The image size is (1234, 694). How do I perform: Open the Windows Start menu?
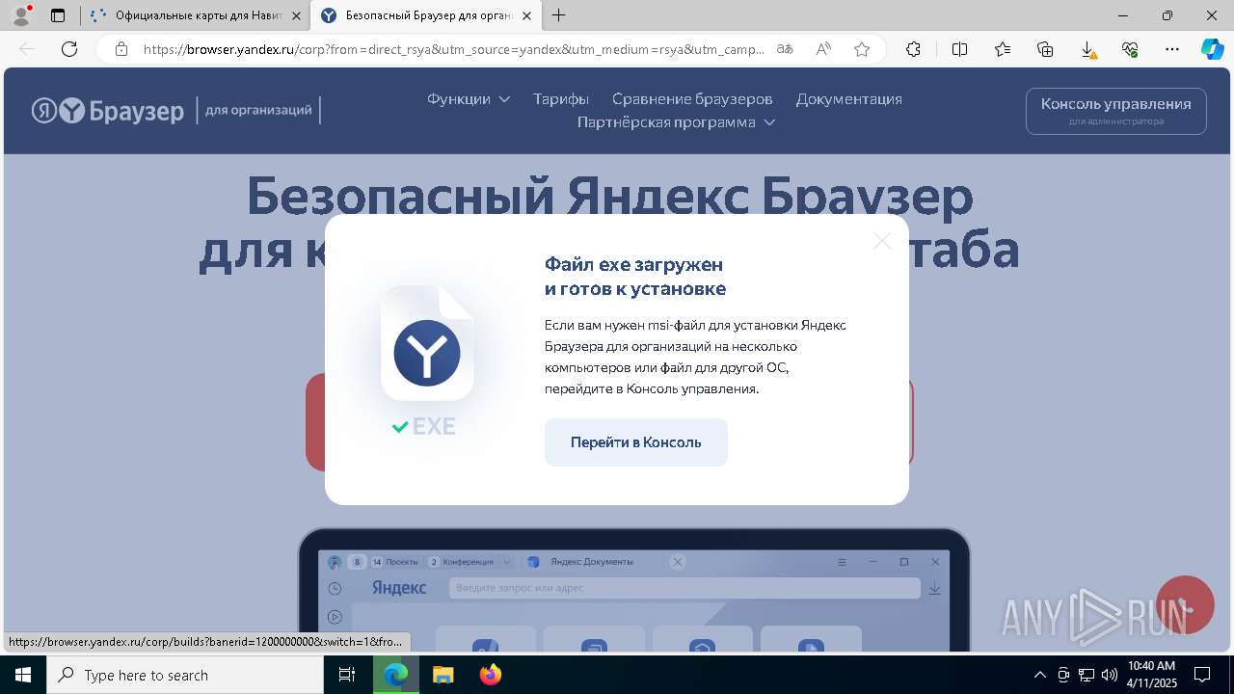(x=23, y=675)
